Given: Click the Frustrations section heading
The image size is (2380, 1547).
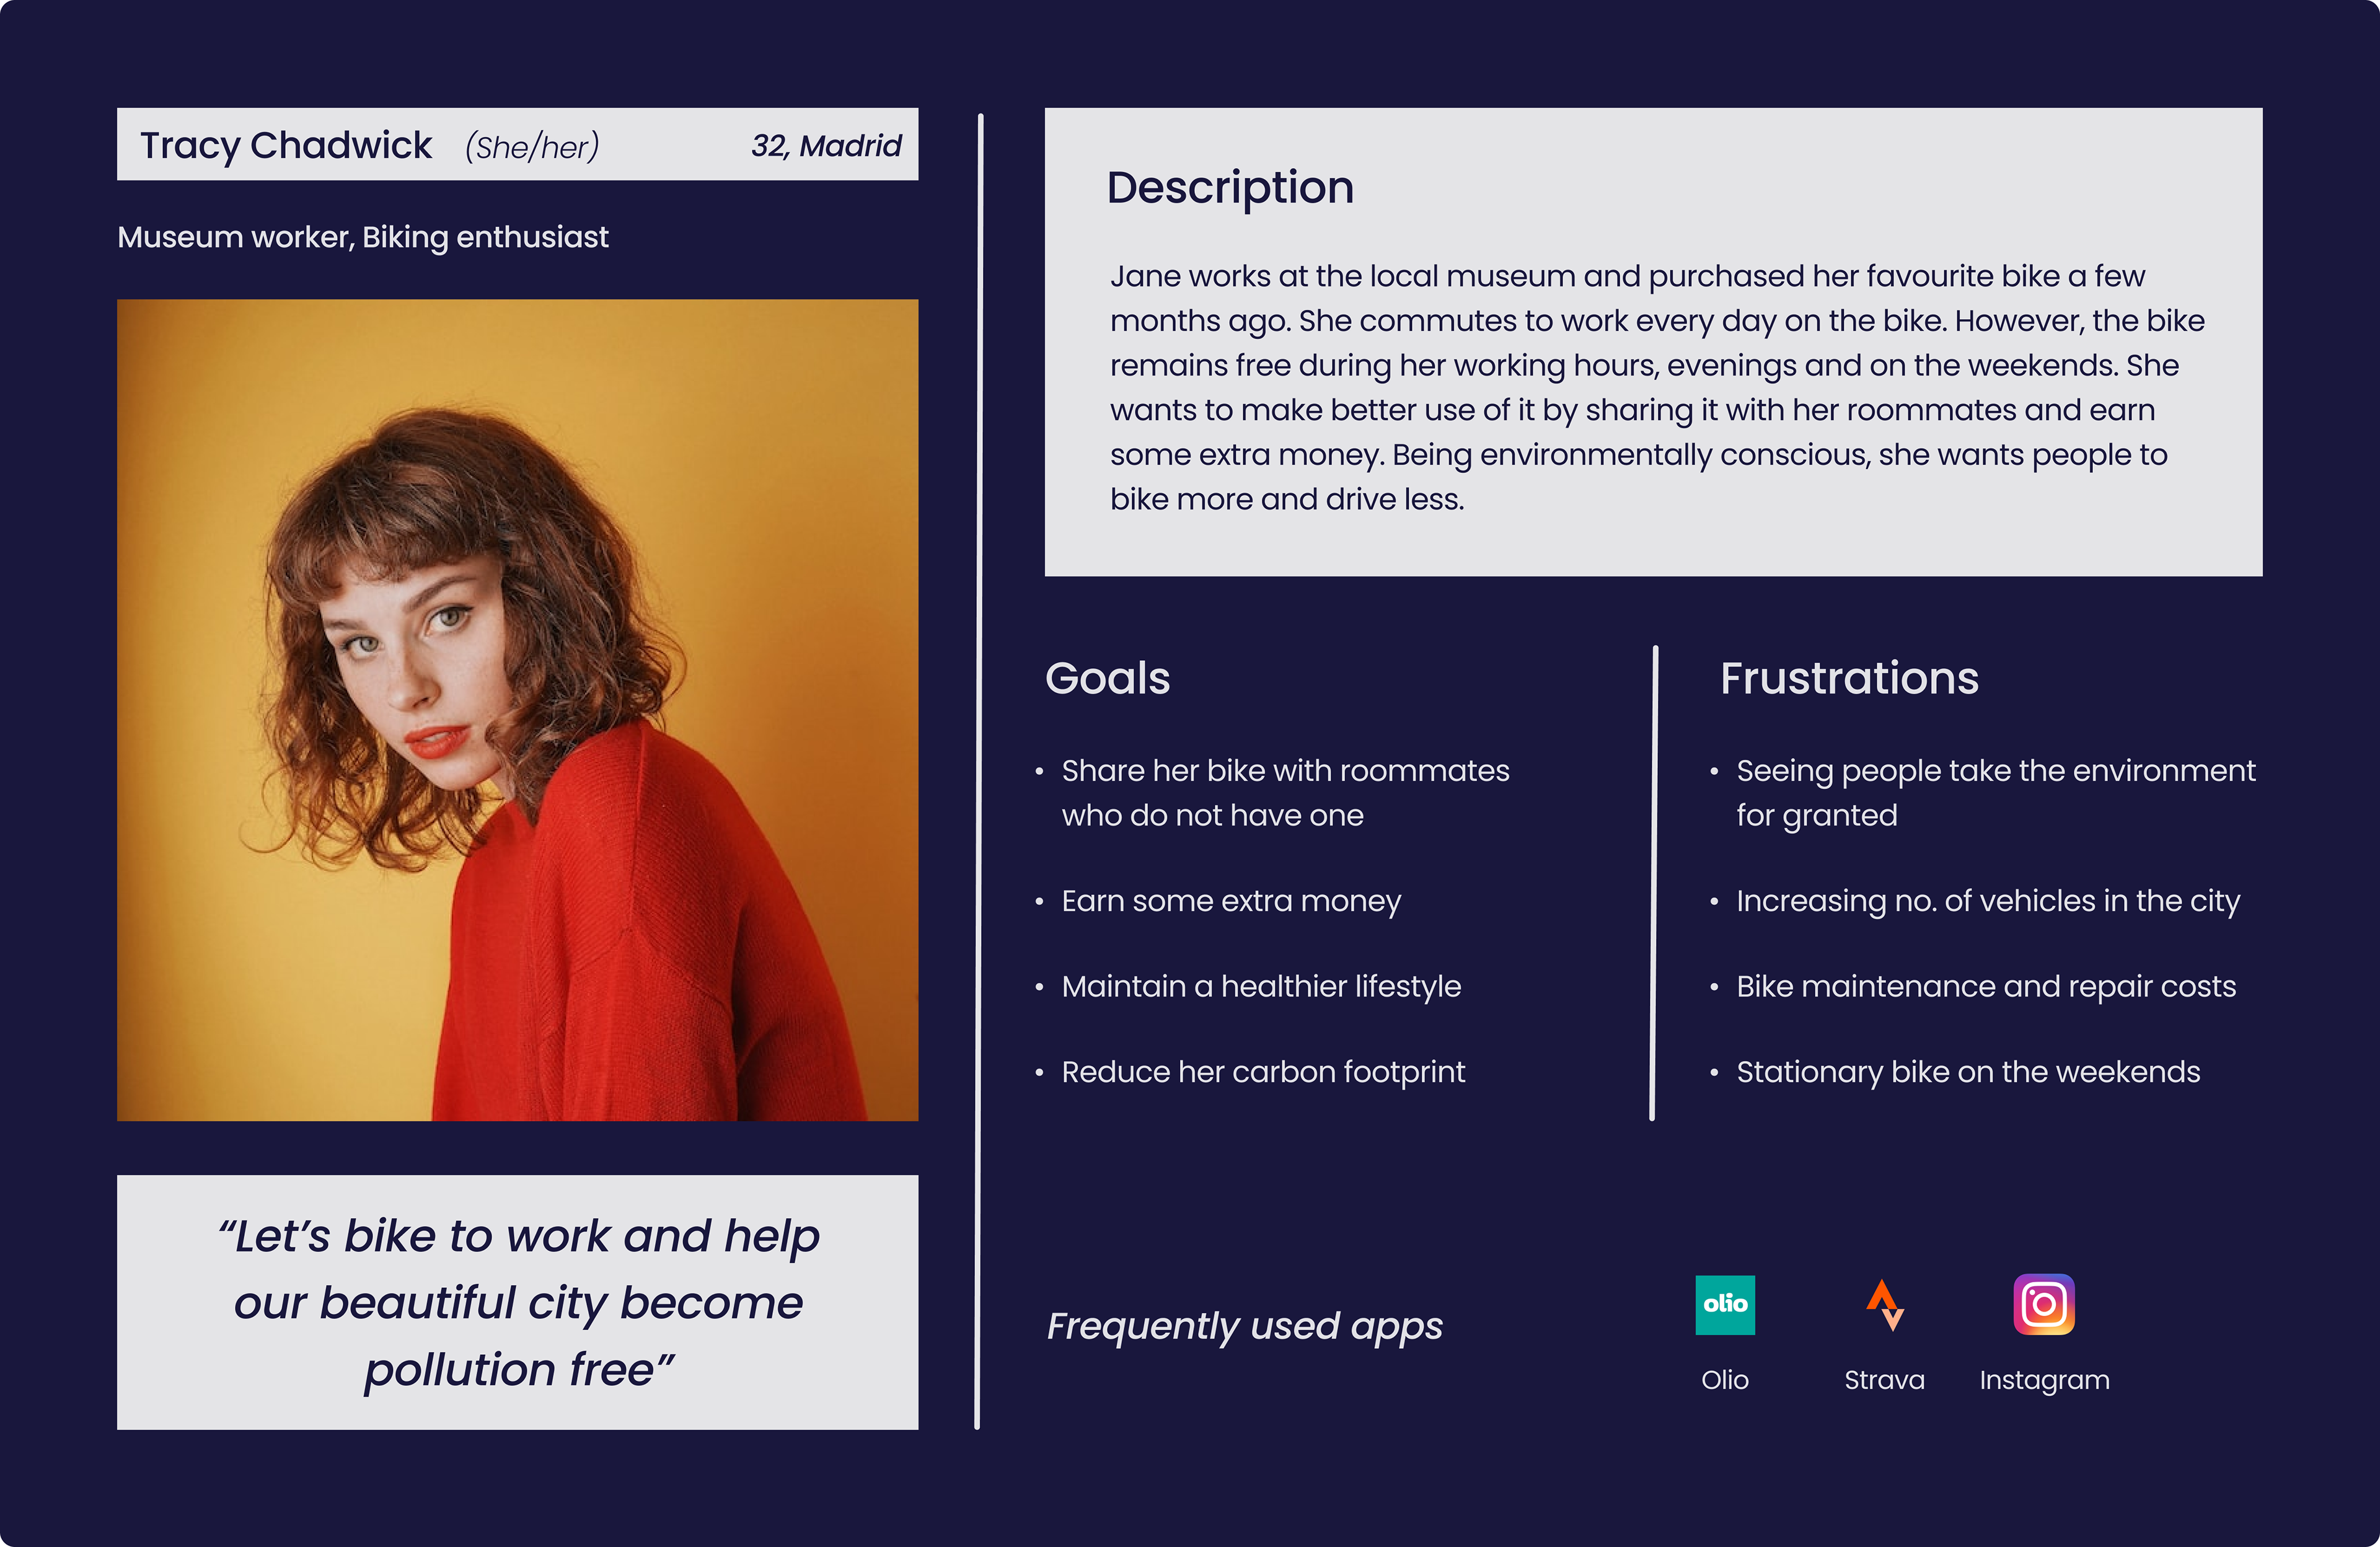Looking at the screenshot, I should [x=1848, y=678].
